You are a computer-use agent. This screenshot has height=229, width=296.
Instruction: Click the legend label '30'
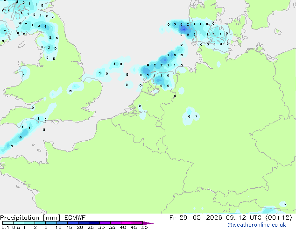click(x=101, y=227)
